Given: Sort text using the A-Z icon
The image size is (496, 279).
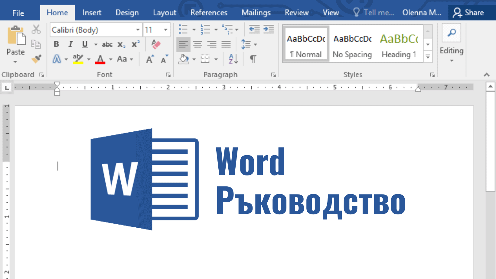Looking at the screenshot, I should pyautogui.click(x=233, y=59).
